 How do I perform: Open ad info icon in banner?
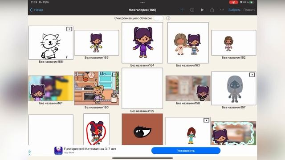click(29, 152)
